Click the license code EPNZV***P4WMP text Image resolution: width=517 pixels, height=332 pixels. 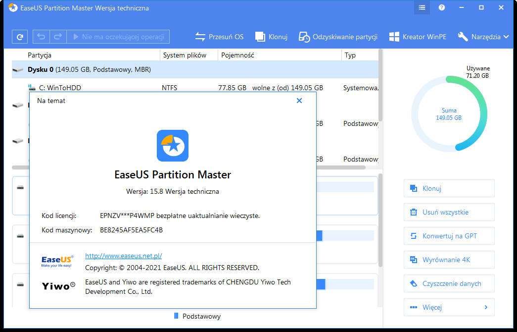(127, 216)
